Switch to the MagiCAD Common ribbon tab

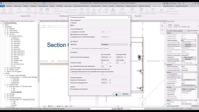click(131, 6)
